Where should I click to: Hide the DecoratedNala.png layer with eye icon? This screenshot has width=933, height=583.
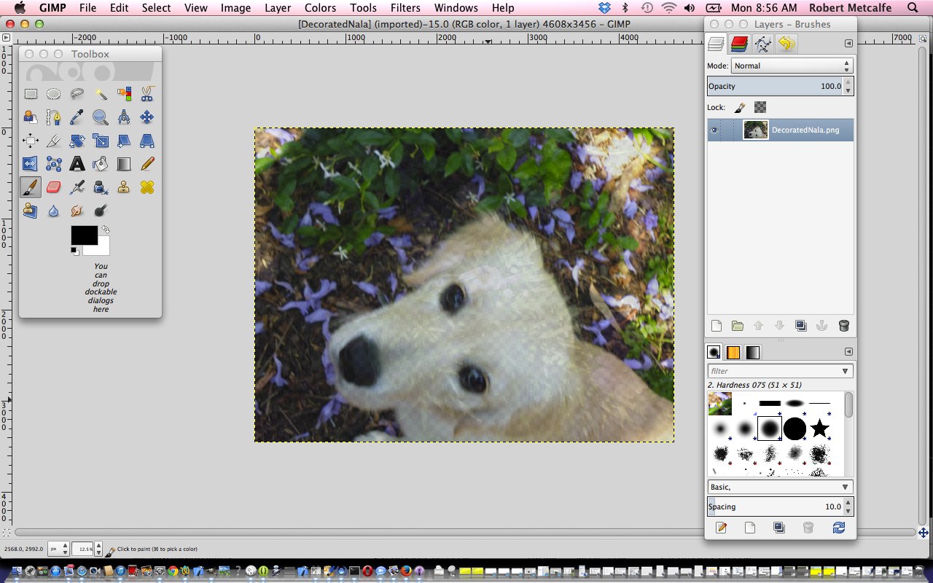tap(714, 130)
